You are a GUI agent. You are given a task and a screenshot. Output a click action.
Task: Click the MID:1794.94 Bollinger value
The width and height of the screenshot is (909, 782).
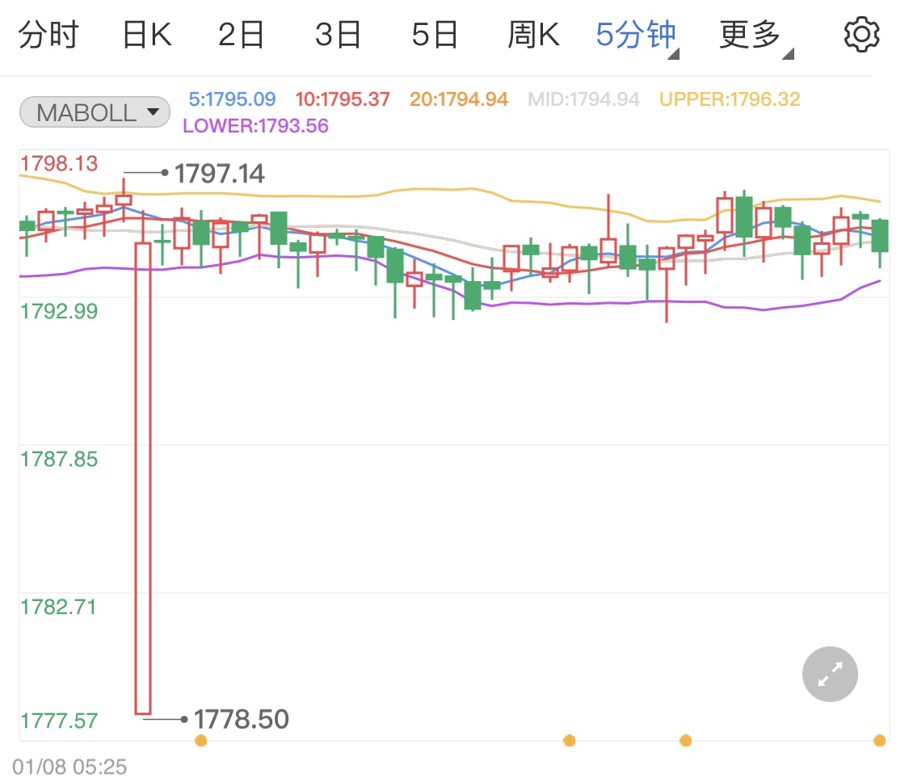(x=583, y=99)
